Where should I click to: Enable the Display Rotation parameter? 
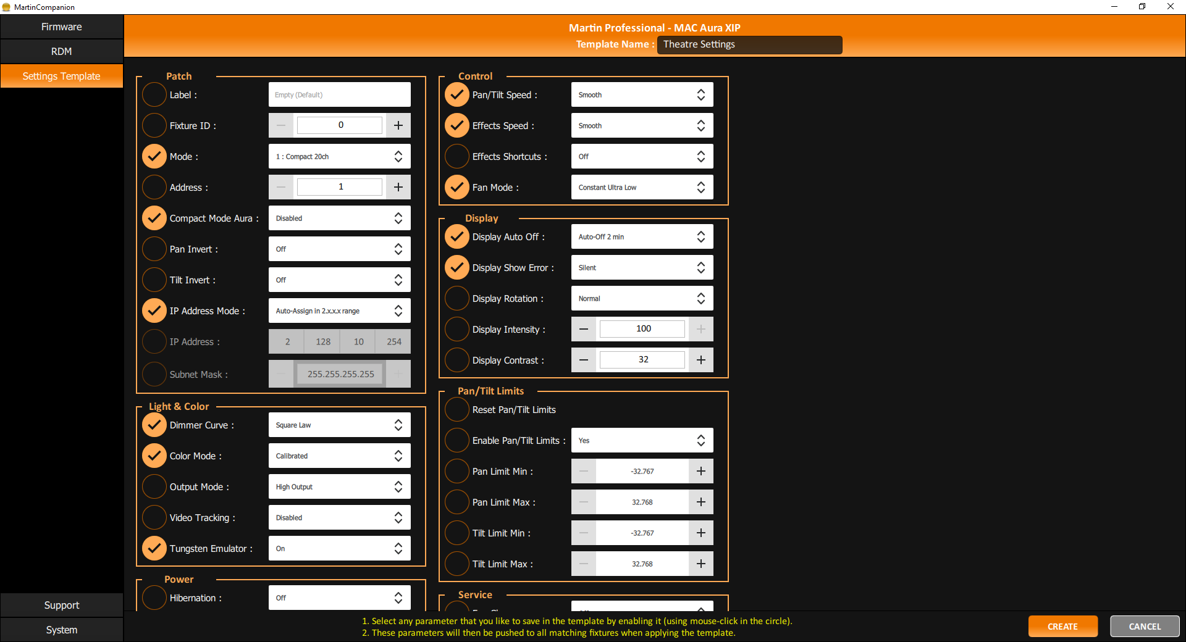coord(456,298)
